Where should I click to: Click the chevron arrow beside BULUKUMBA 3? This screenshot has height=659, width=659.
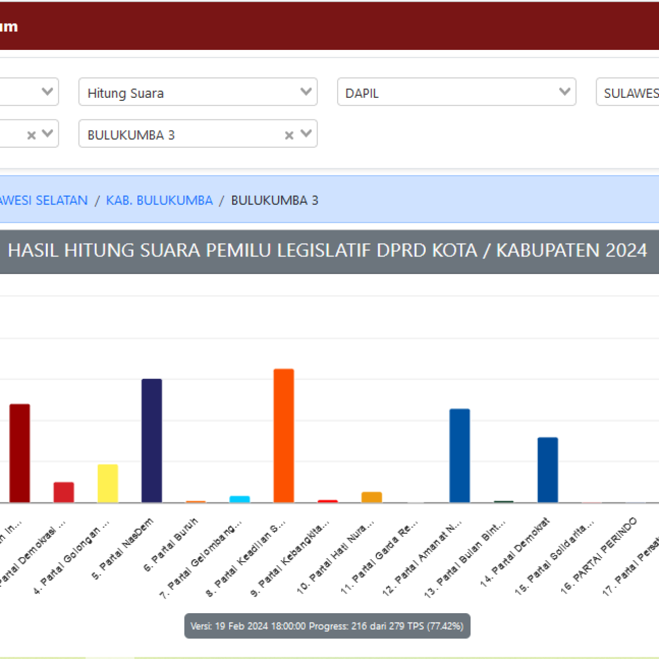[x=306, y=134]
